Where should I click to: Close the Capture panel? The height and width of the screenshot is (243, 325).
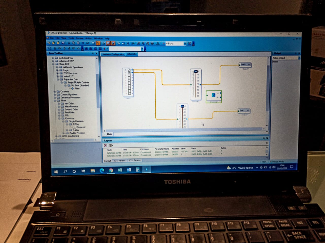pos(267,138)
